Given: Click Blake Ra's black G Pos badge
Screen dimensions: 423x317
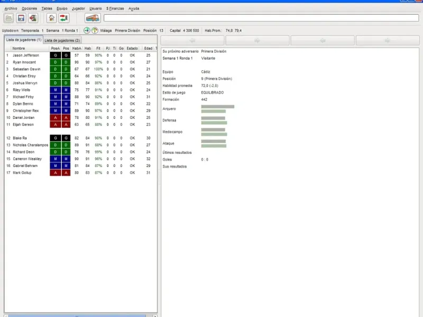Looking at the screenshot, I should 66,138.
